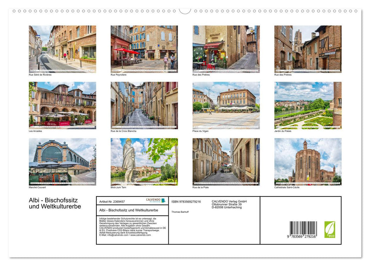Image resolution: width=370 pixels, height=266 pixels.
Task: Click author name 'Thomas Bartruff'
Action: pyautogui.click(x=180, y=212)
